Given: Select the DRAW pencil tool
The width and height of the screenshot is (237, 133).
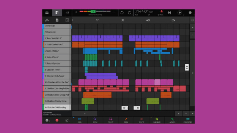Looking at the screenshot, I should (126, 120).
